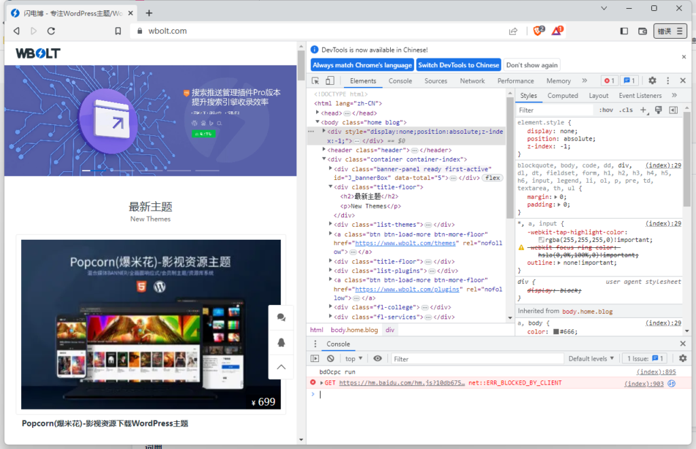Open DevTools settings gear
Screen dimensions: 696x449
click(x=652, y=81)
